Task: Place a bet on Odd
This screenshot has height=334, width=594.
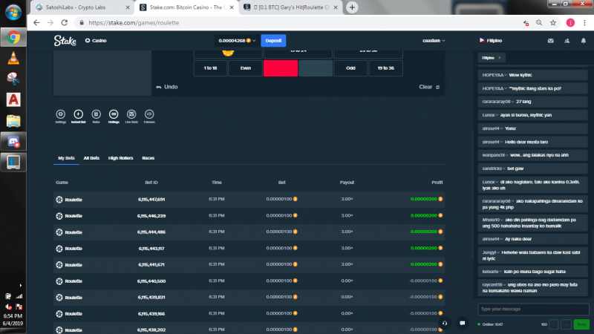Action: (x=350, y=68)
